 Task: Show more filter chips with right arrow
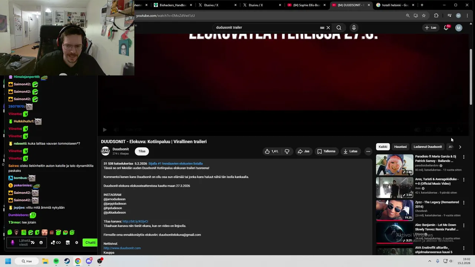click(460, 147)
